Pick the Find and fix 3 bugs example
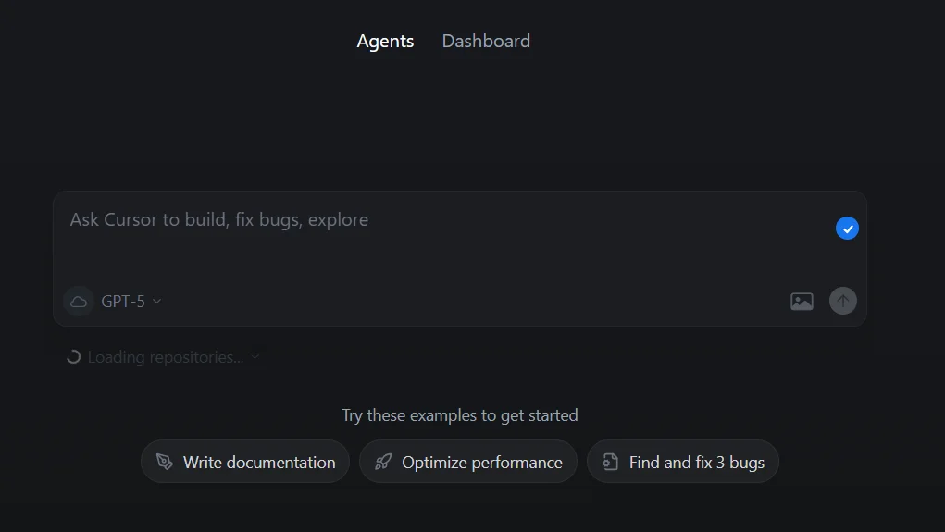 click(683, 462)
